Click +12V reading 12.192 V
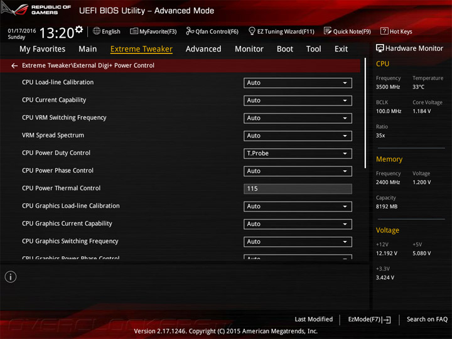Image resolution: width=452 pixels, height=339 pixels. tap(386, 254)
